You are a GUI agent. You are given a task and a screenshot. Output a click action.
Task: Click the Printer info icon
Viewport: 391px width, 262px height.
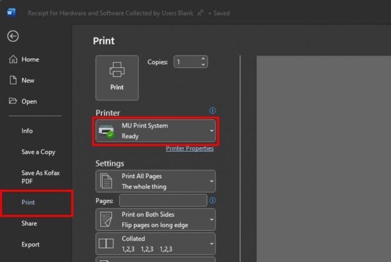point(213,110)
